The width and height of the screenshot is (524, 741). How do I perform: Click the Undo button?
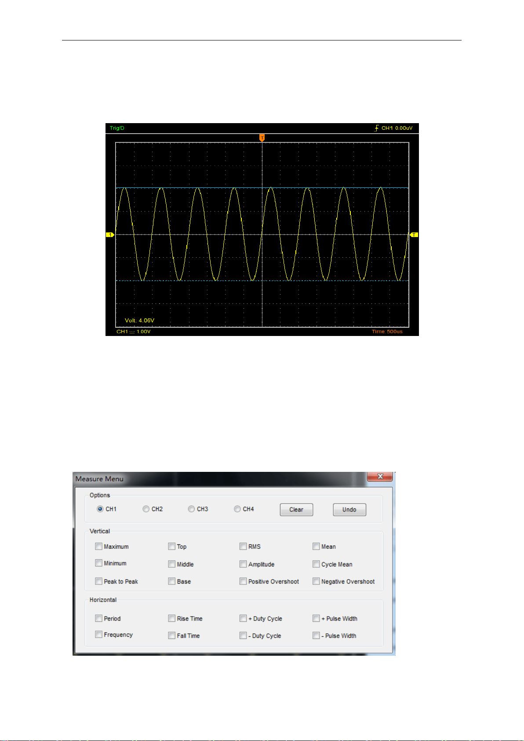[x=349, y=510]
